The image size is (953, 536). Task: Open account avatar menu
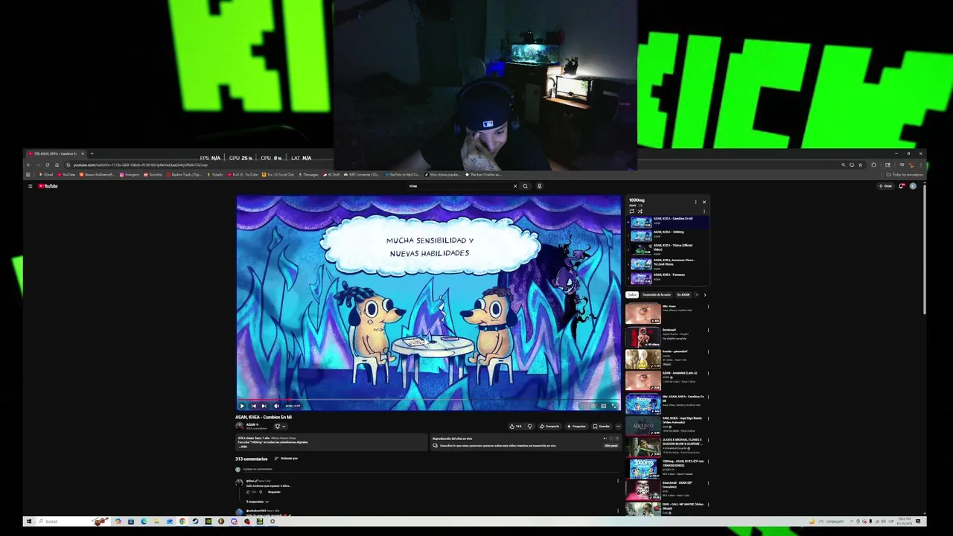click(913, 186)
